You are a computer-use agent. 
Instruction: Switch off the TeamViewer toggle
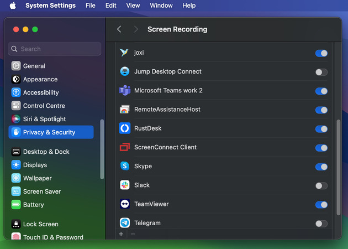321,205
